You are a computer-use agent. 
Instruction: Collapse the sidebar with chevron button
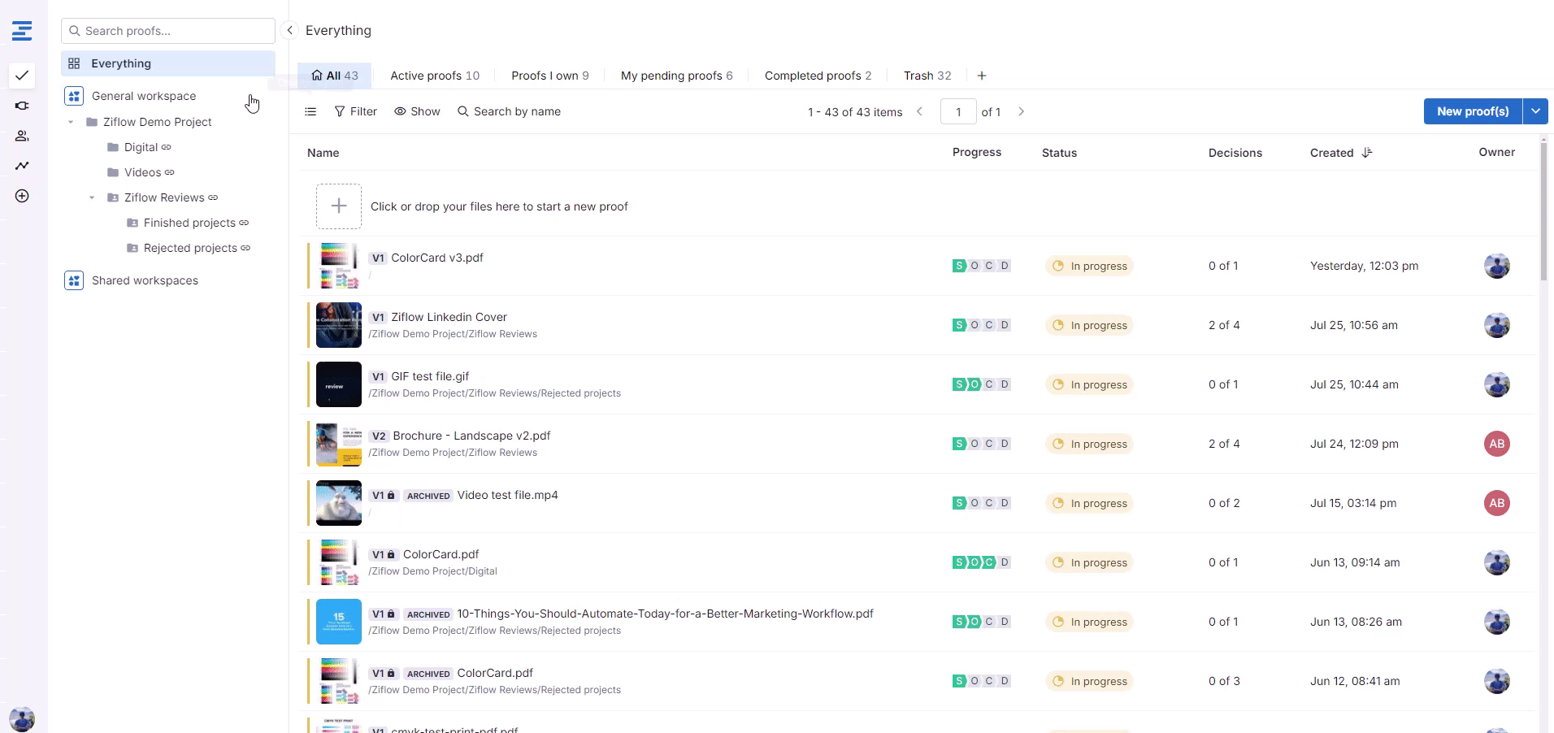pos(289,30)
